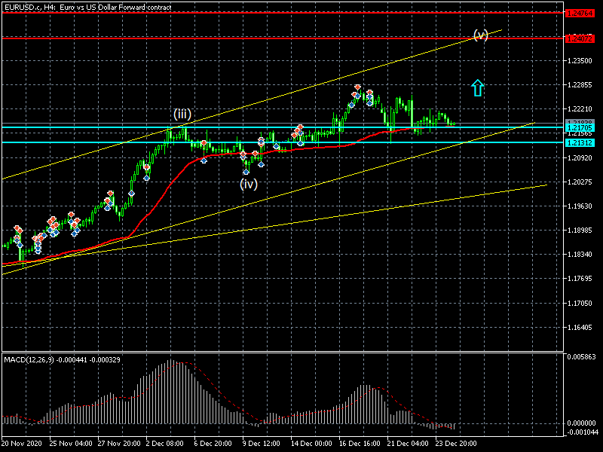
Task: Click the EURUSD.c, H4 chart title text
Action: pos(87,7)
